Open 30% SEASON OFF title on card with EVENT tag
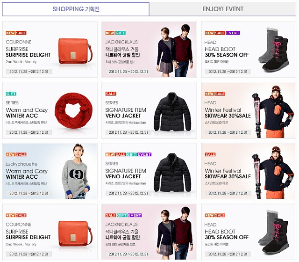299x262 pixels. [x=227, y=55]
